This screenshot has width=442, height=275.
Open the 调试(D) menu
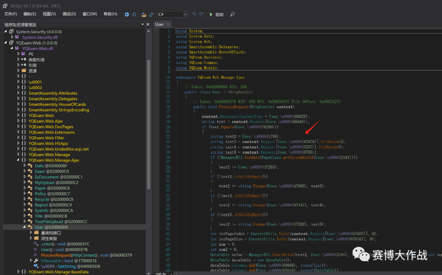[x=69, y=14]
